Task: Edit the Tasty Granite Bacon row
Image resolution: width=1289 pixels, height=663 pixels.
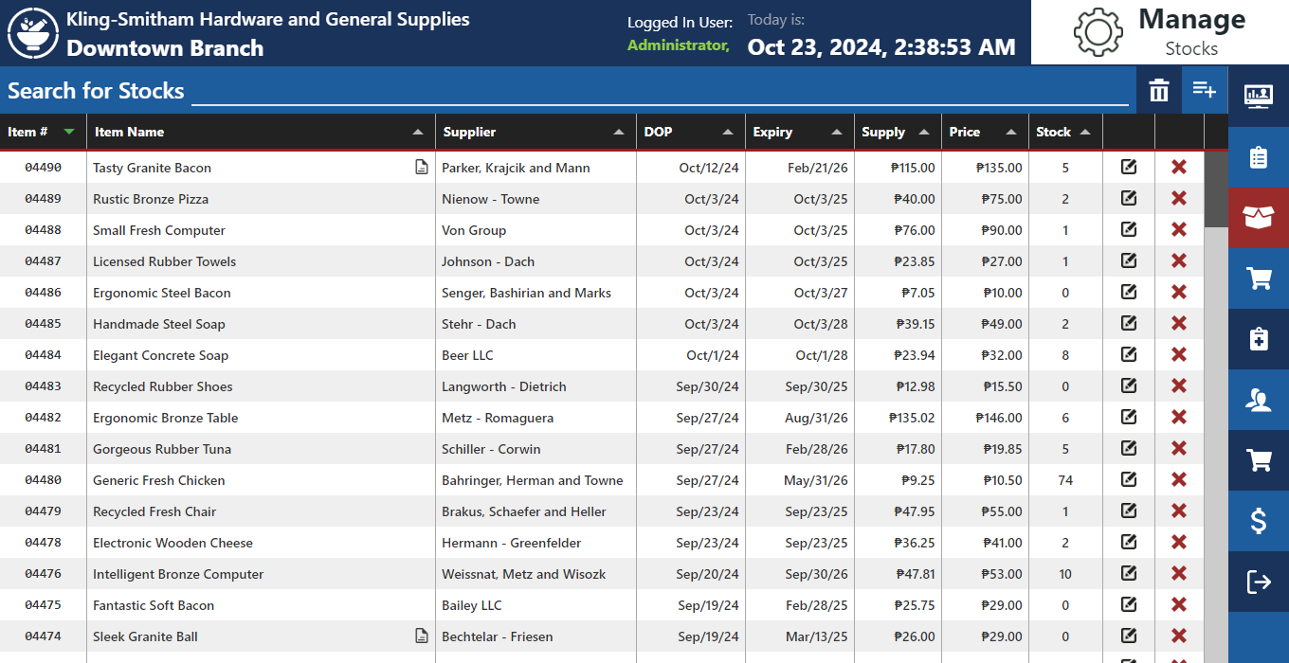Action: (1128, 168)
